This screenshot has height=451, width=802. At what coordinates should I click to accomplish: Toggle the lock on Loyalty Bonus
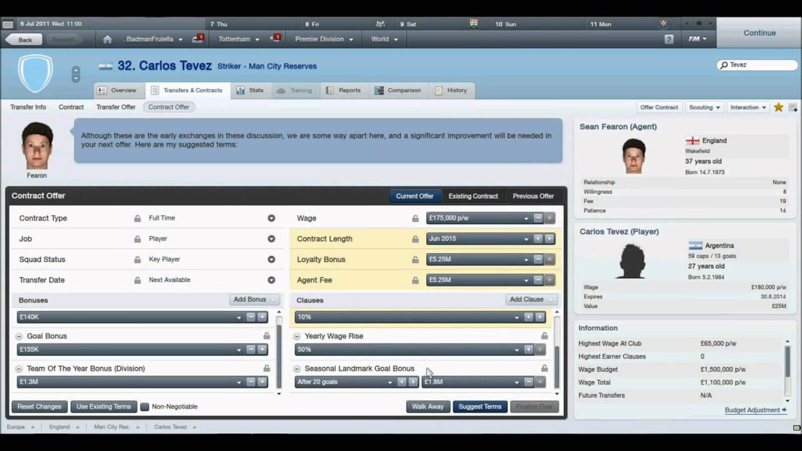(415, 259)
